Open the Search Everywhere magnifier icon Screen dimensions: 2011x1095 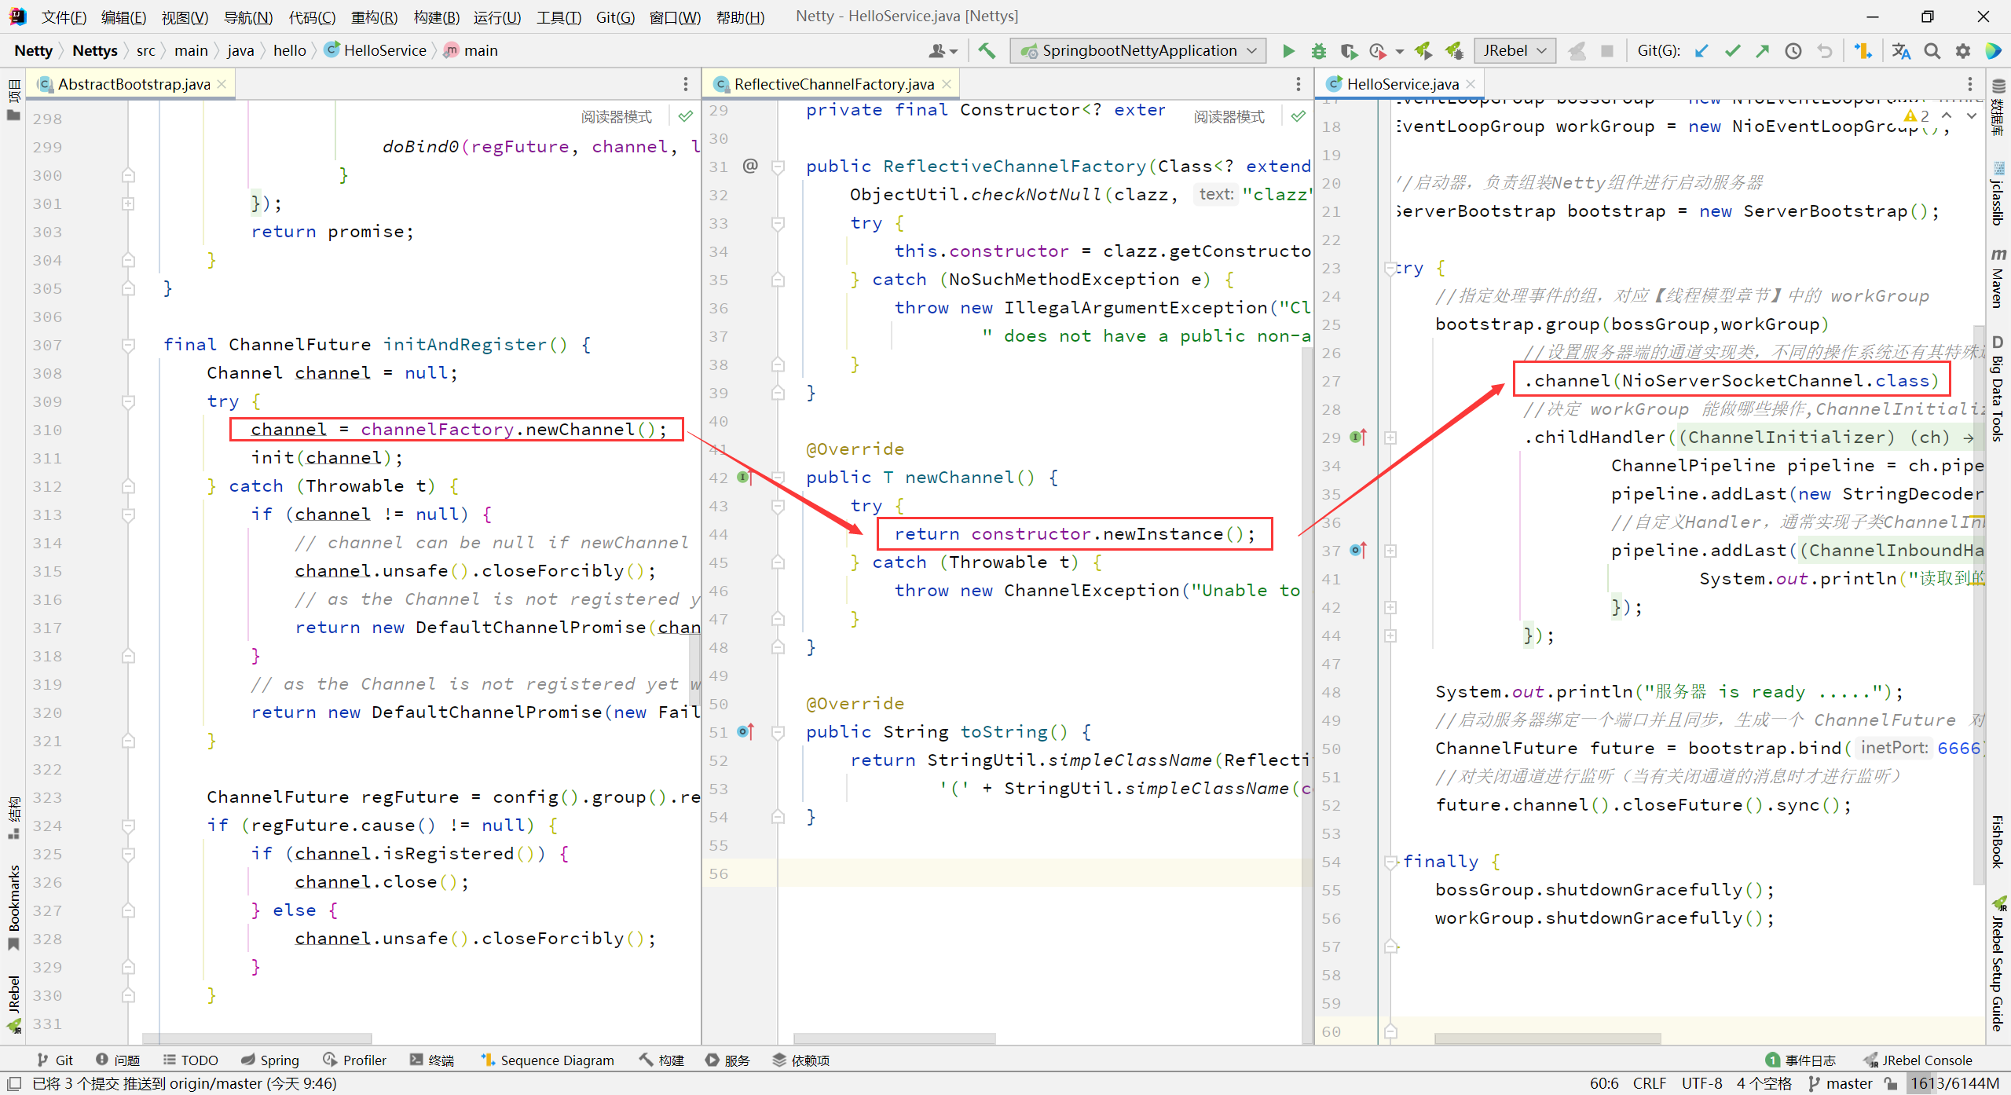[1932, 51]
